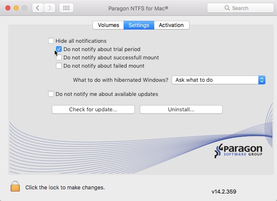The height and width of the screenshot is (201, 277).
Task: Click the lock icon to make changes
Action: (x=15, y=186)
